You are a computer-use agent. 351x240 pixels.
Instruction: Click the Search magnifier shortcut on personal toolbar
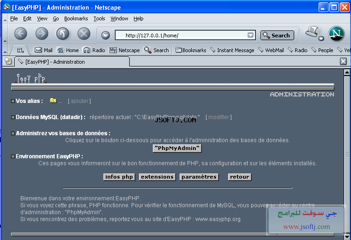156,50
